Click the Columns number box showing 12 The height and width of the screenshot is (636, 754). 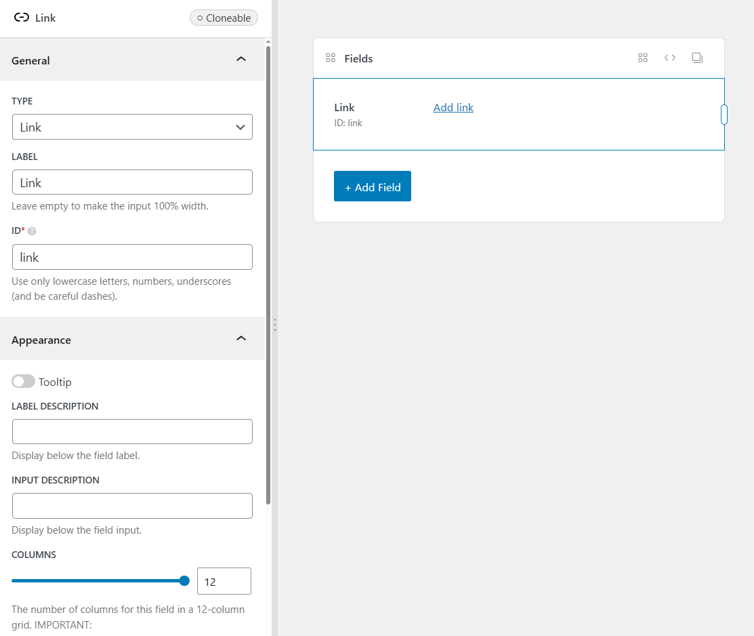tap(224, 581)
